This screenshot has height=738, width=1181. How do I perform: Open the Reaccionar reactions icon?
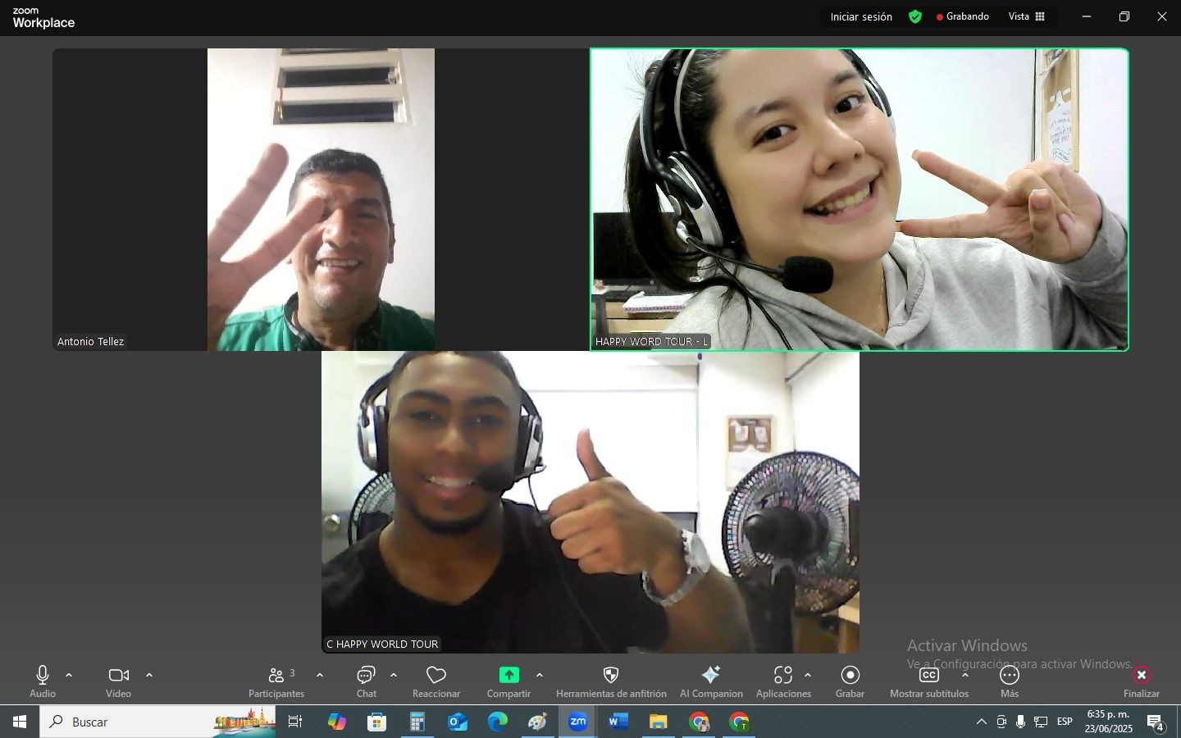436,675
